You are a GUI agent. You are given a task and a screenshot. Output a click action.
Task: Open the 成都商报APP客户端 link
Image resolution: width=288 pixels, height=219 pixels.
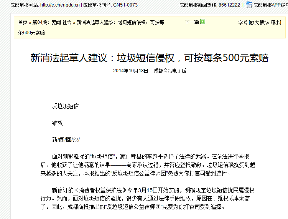pyautogui.click(x=271, y=5)
